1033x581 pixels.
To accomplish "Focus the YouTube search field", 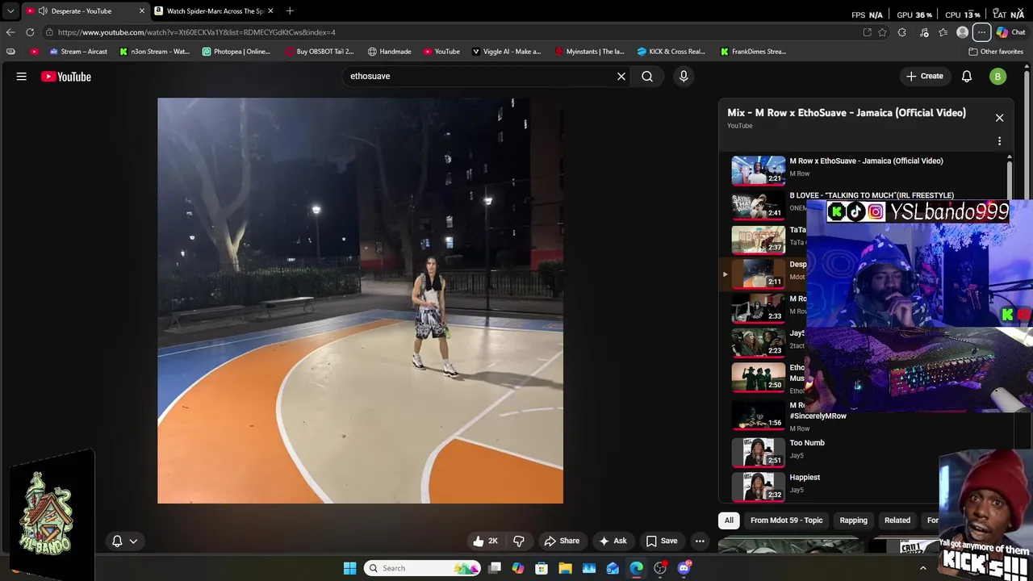I will click(x=480, y=76).
